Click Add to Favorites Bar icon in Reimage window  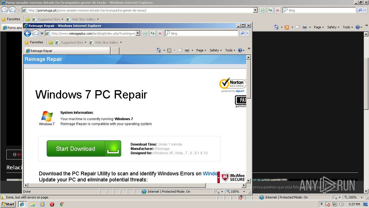point(51,42)
